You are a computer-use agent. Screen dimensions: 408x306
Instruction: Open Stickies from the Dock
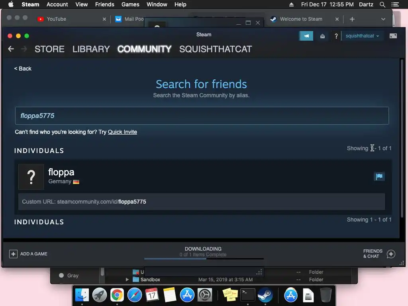tap(230, 295)
